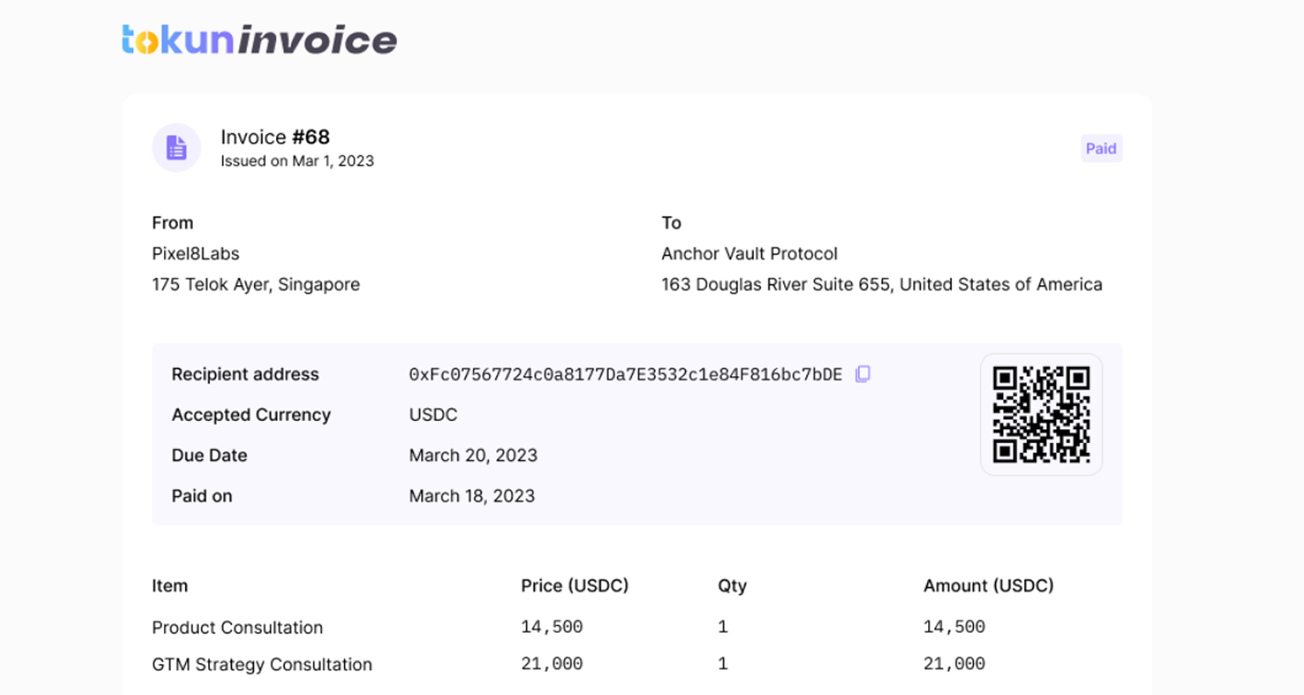Image resolution: width=1304 pixels, height=695 pixels.
Task: Click the Amount (USDC) column header
Action: (x=989, y=586)
